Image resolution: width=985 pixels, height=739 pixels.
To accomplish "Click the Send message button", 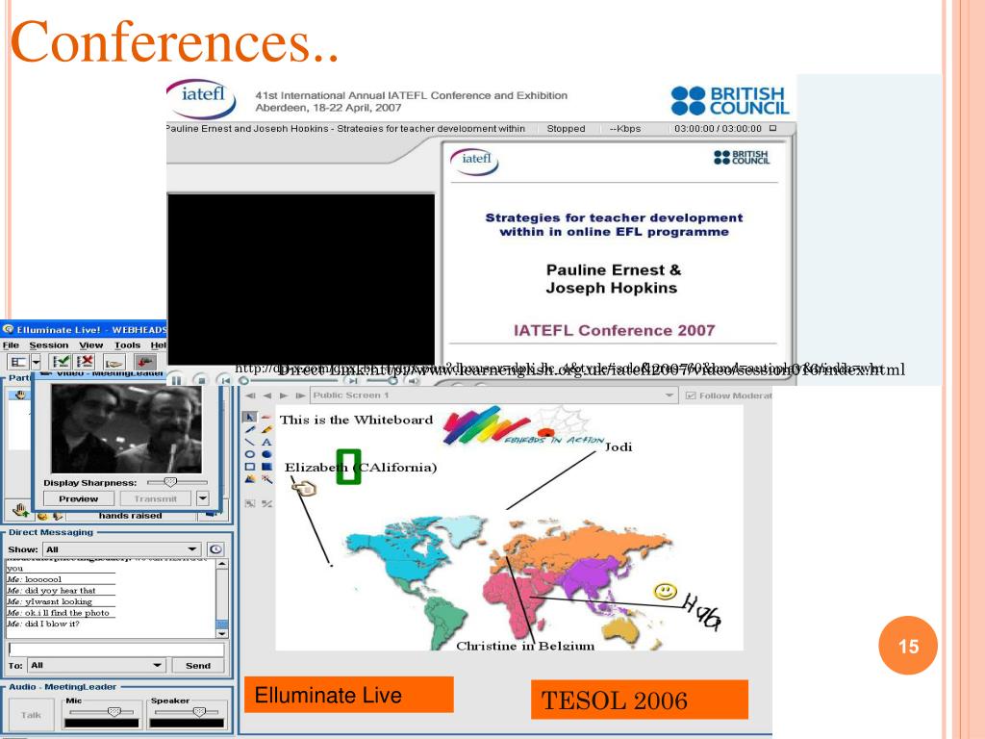I will click(x=198, y=666).
